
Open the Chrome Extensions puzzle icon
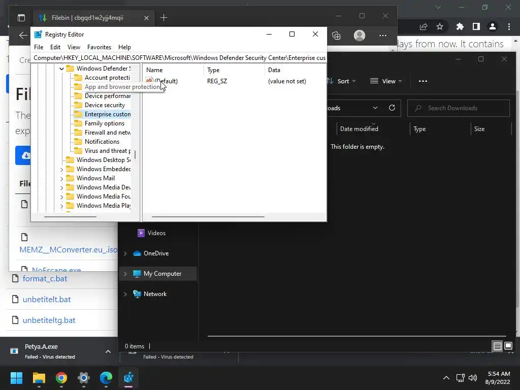click(460, 26)
